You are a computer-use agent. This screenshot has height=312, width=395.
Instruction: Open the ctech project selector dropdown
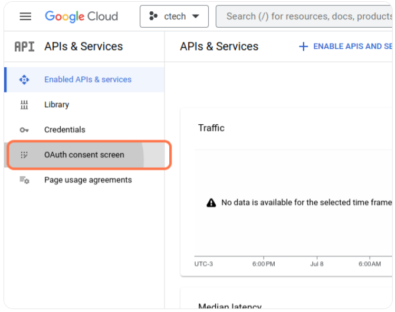(x=174, y=16)
